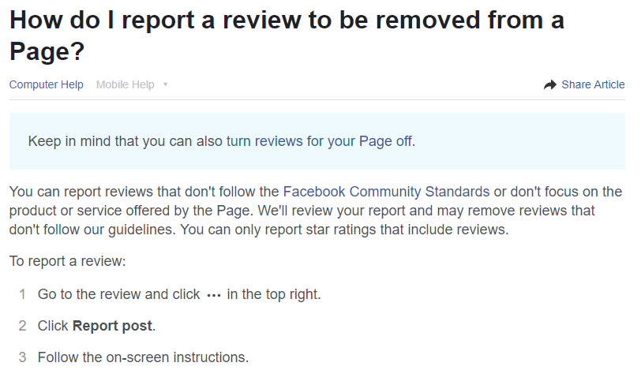
Task: Open the Share Article link text
Action: 593,84
